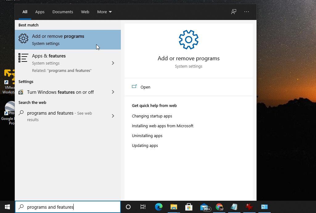316x213 pixels.
Task: Click the magnifier icon in the search box
Action: point(21,207)
